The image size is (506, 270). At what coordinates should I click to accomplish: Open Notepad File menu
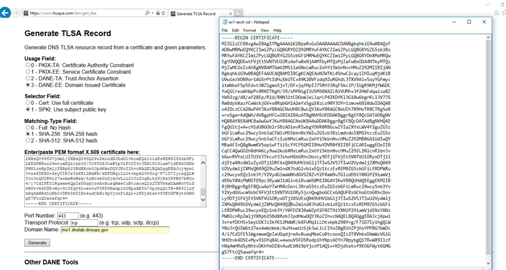tap(225, 30)
